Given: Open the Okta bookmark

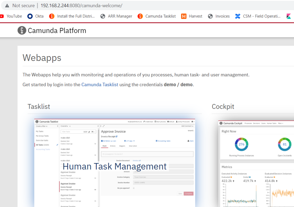Looking at the screenshot, I should (x=35, y=16).
